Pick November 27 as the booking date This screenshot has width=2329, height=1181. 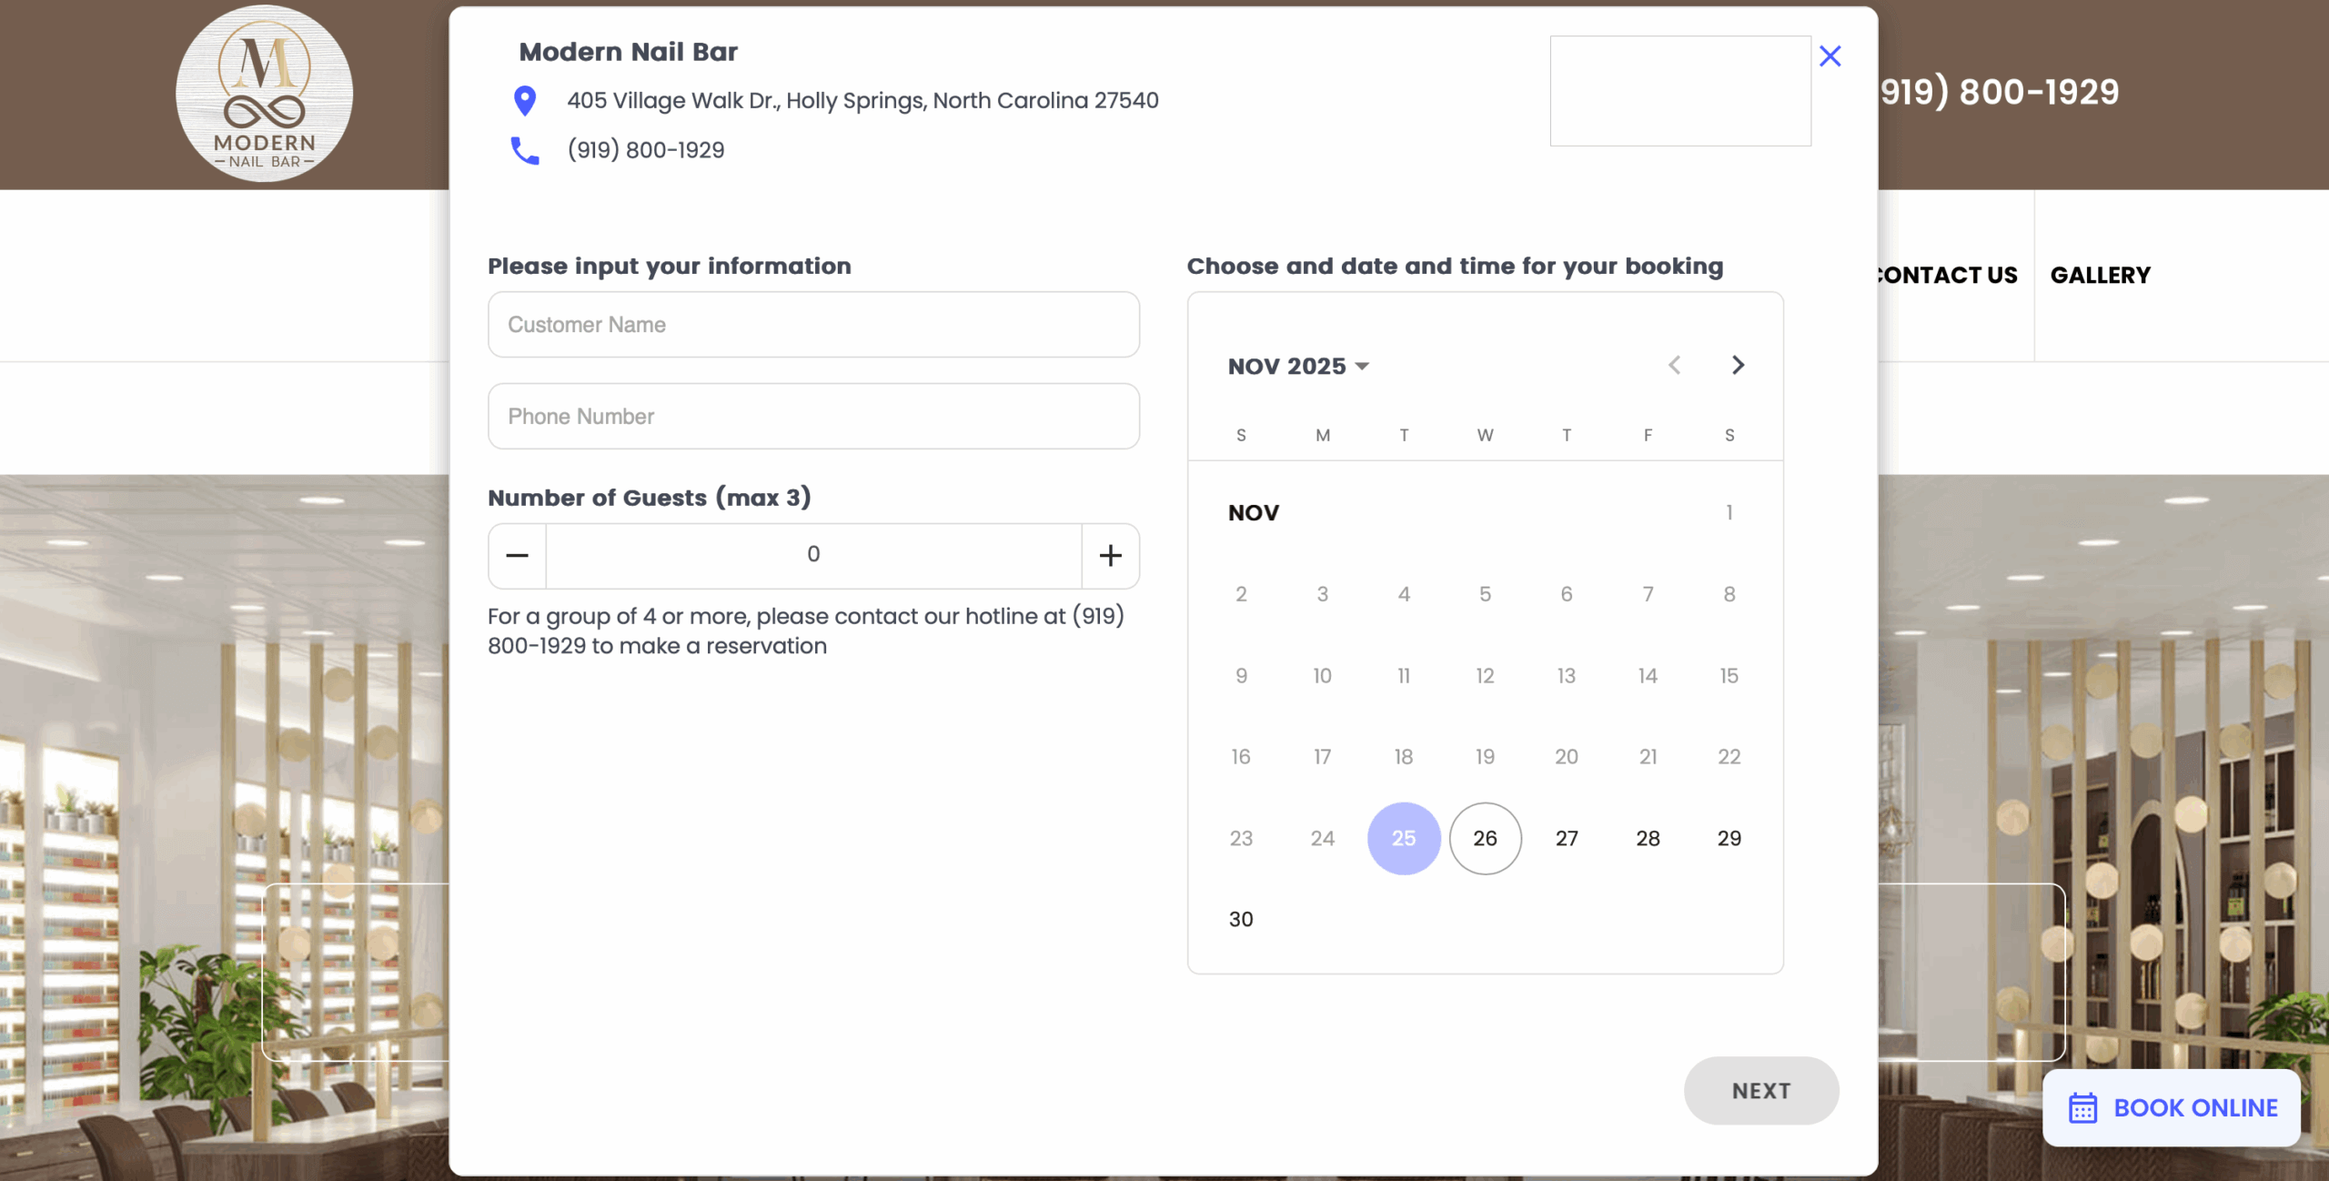pyautogui.click(x=1567, y=838)
